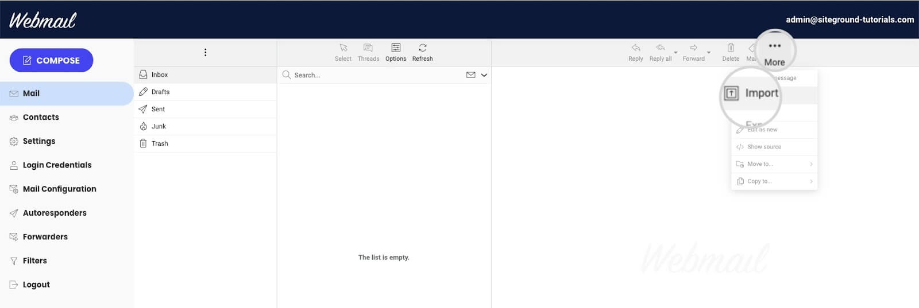The width and height of the screenshot is (919, 308).
Task: Click the admin@siteground-tutorials.com account label
Action: 850,20
